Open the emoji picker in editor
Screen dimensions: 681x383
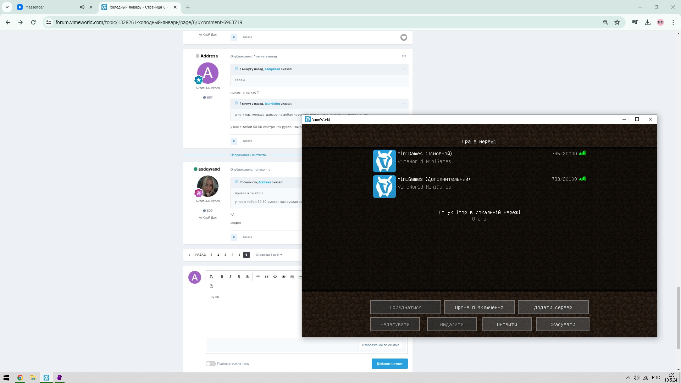coord(292,277)
